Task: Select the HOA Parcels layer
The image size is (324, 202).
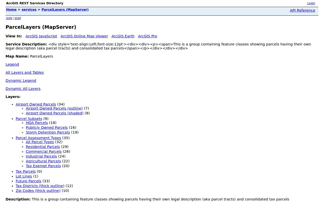Action: click(x=37, y=123)
